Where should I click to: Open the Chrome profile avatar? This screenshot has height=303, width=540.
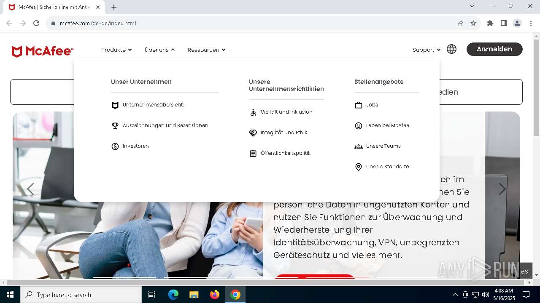[517, 23]
